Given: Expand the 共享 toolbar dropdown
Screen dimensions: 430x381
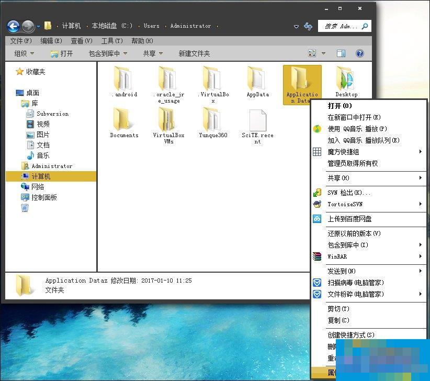Looking at the screenshot, I should pos(153,53).
